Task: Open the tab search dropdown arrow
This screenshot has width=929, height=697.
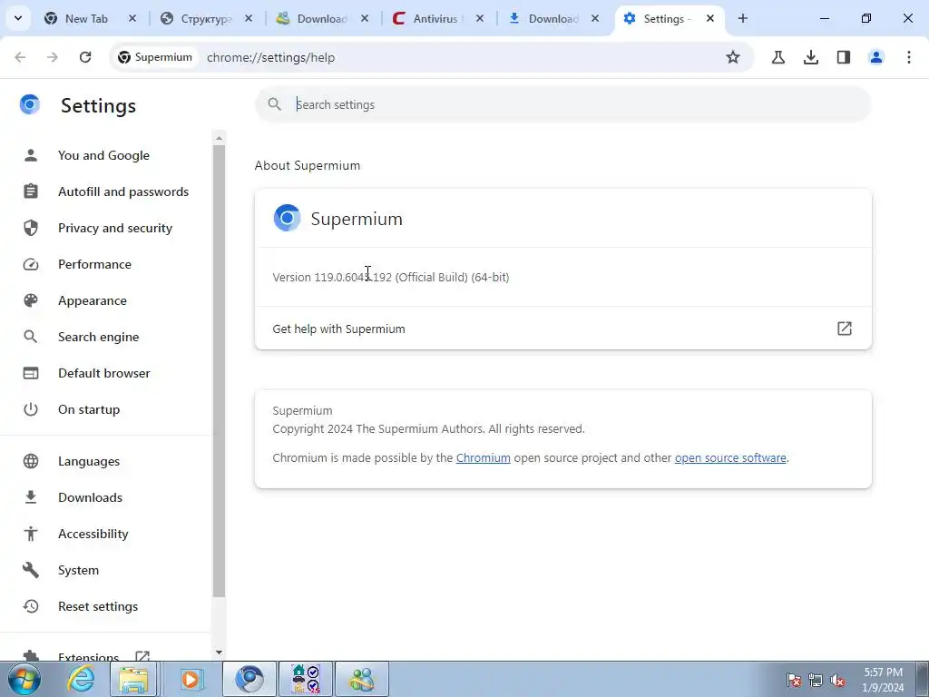Action: [18, 18]
